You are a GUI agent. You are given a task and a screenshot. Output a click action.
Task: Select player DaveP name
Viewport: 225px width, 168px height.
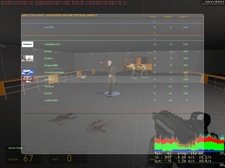click(48, 93)
